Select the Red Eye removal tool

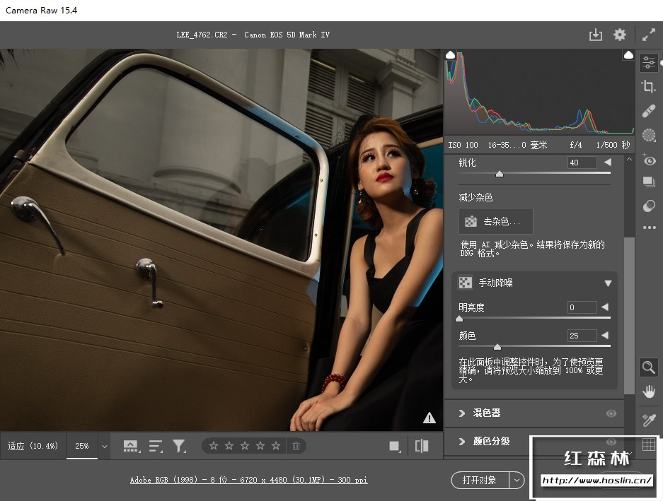click(648, 160)
